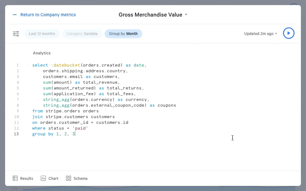Follow the Return to Company metrics link
Screen dimensions: 306x191
(x=48, y=15)
